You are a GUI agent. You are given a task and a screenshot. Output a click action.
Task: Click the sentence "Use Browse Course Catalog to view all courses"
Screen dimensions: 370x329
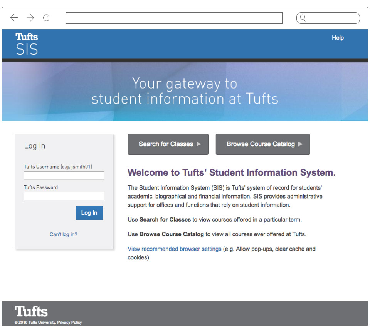pyautogui.click(x=217, y=234)
